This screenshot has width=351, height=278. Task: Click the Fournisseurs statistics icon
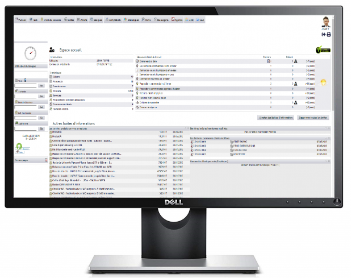(51, 86)
